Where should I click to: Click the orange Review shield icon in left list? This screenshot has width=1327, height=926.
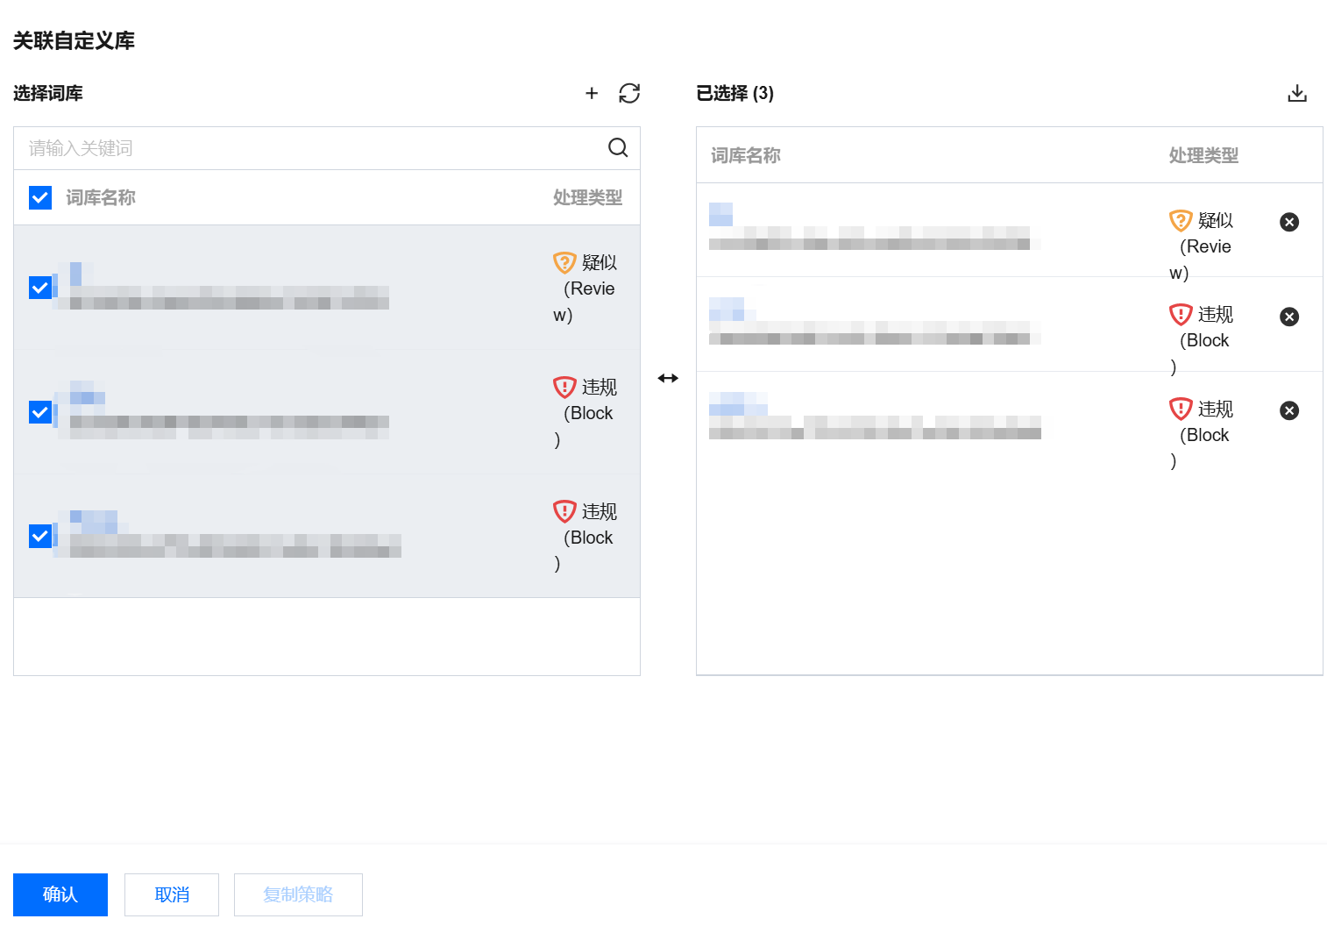pos(564,262)
